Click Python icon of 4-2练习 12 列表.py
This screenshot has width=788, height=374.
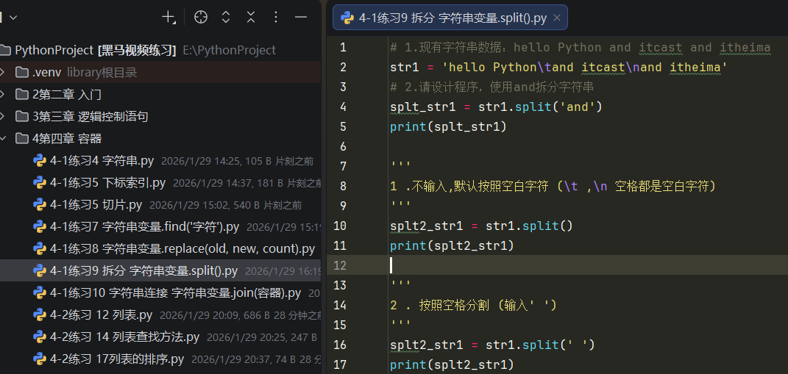40,315
